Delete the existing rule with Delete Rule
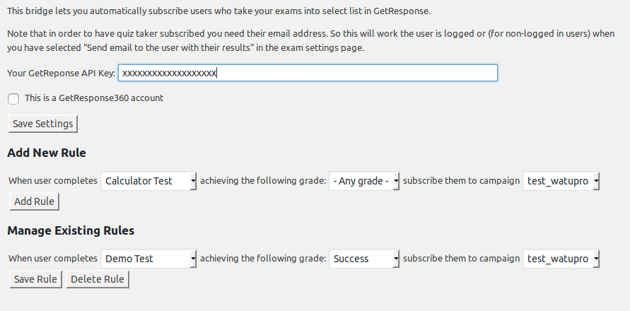 [x=98, y=279]
